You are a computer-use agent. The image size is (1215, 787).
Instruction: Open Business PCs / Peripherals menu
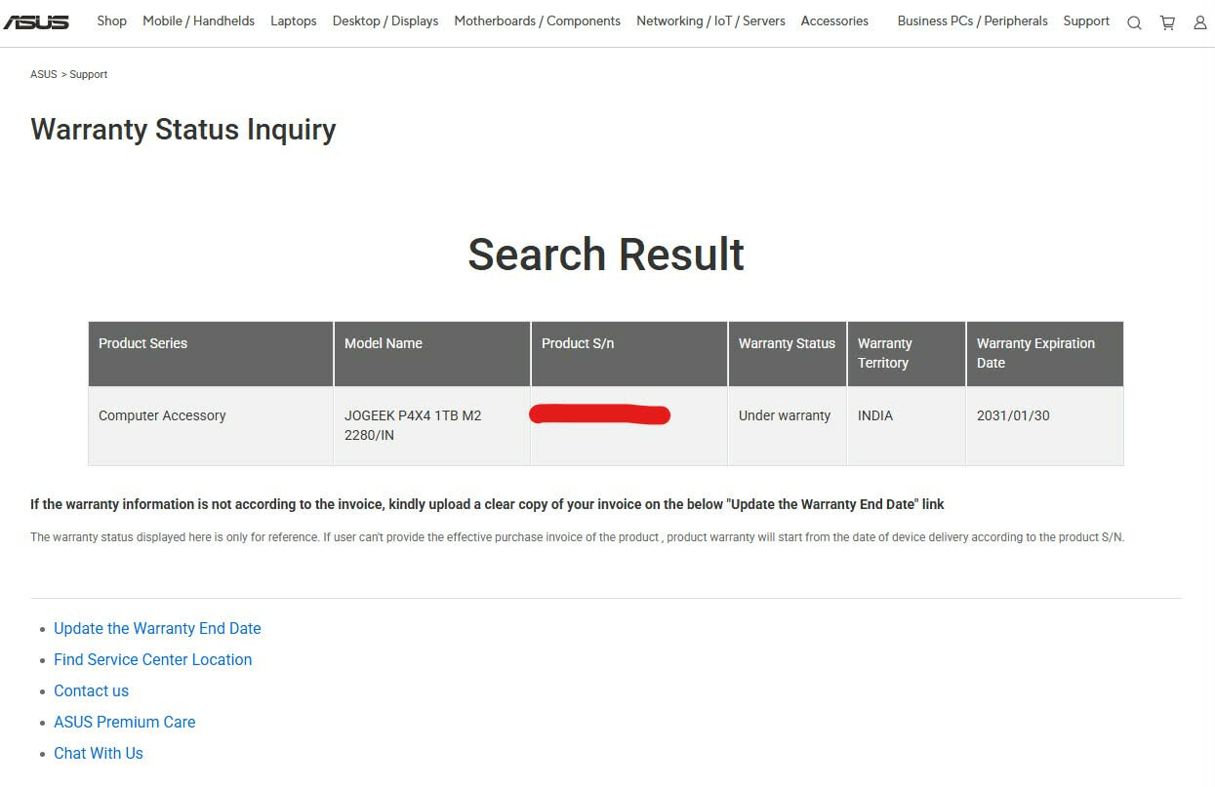[972, 21]
